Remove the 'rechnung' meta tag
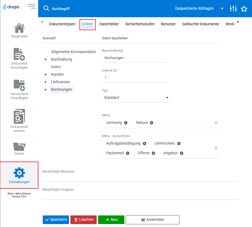This screenshot has height=227, width=252. (x=126, y=123)
